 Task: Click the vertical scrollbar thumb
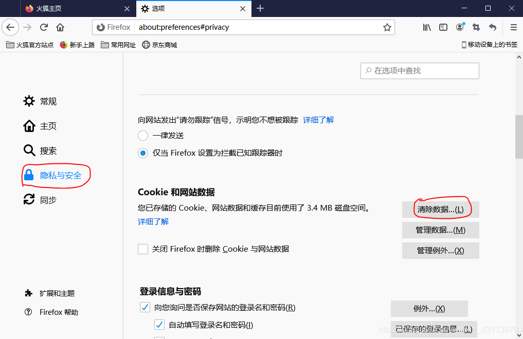519,137
